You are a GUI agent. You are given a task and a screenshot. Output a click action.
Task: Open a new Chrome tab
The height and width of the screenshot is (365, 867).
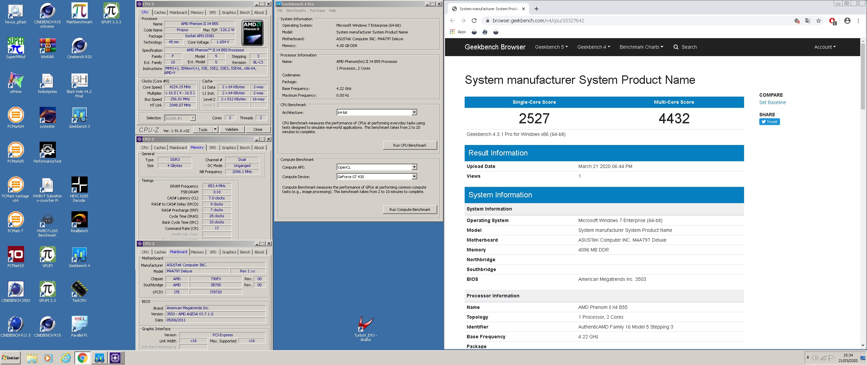pos(536,9)
